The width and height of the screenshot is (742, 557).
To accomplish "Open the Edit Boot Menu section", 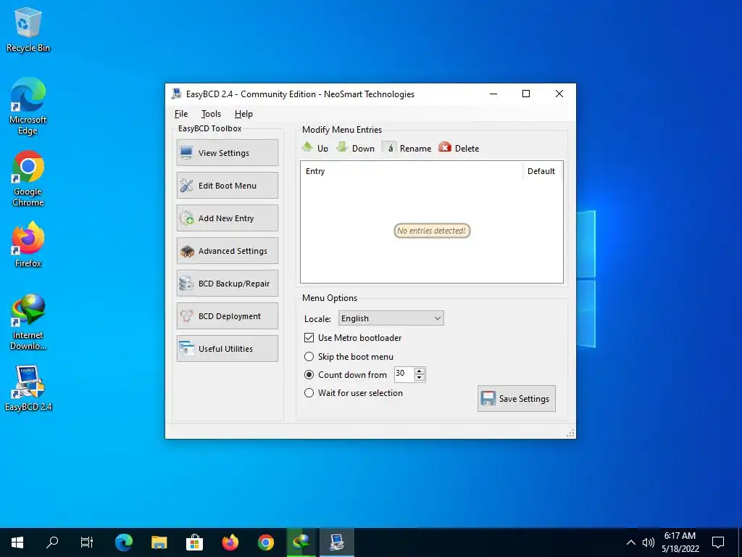I will click(227, 185).
